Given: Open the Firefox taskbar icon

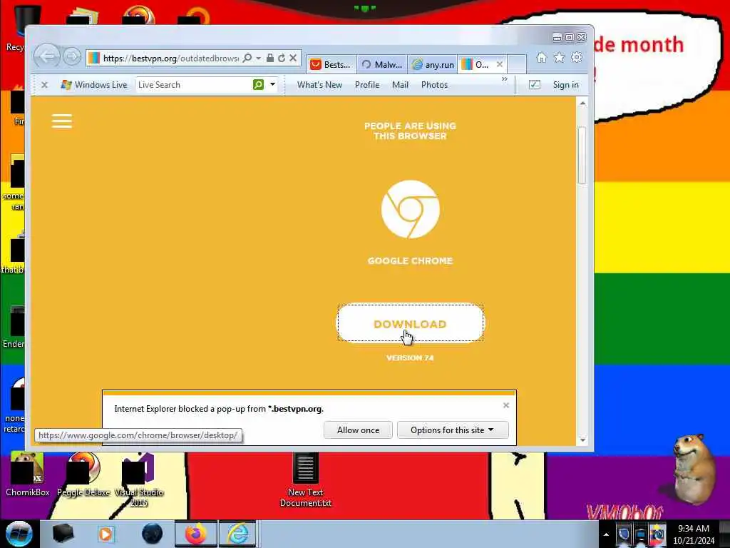Looking at the screenshot, I should click(x=196, y=534).
